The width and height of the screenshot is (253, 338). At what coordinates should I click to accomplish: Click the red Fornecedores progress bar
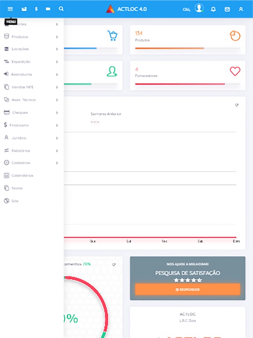[x=180, y=84]
